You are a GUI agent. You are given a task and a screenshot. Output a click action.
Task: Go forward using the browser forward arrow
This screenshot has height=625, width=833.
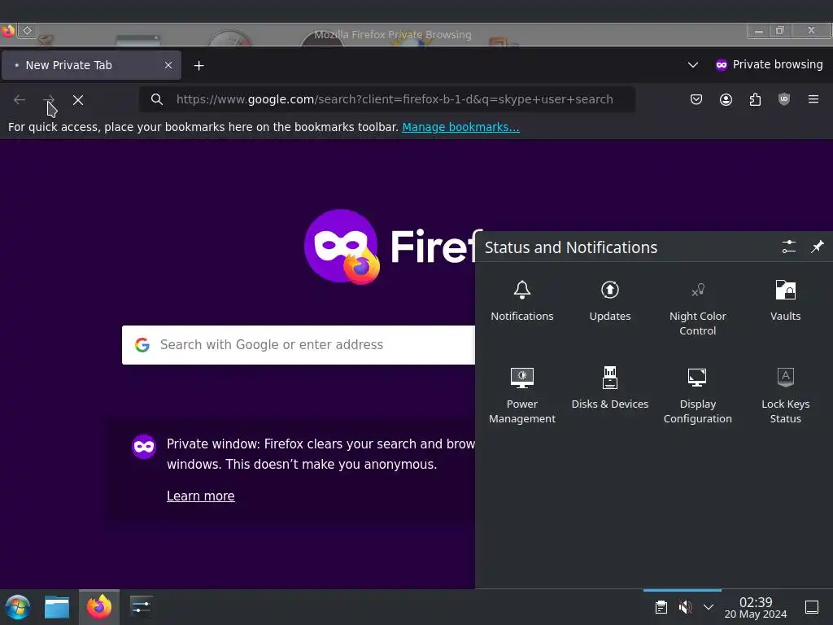click(x=49, y=99)
